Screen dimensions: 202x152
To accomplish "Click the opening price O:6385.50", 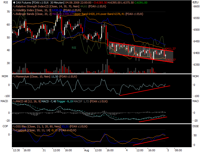I will point(100,3).
